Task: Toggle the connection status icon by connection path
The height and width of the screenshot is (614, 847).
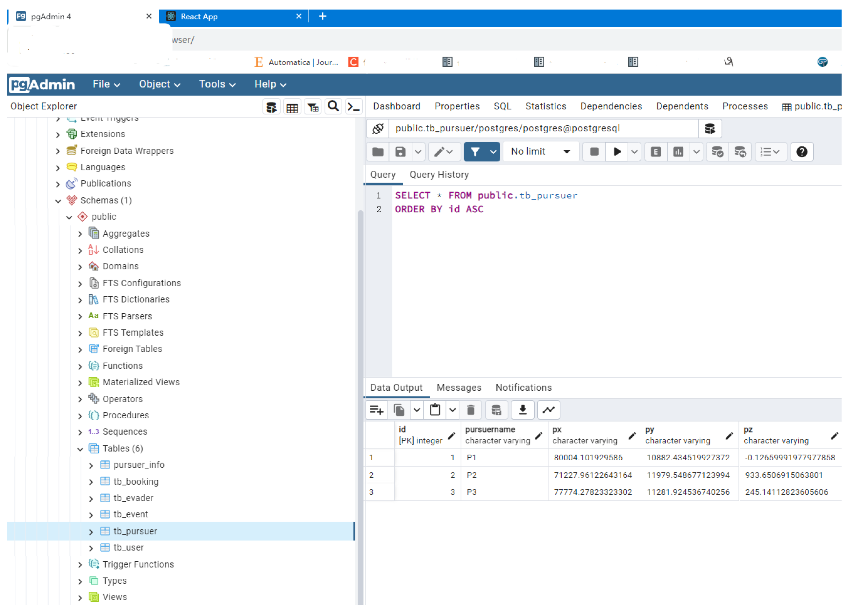Action: pos(378,129)
